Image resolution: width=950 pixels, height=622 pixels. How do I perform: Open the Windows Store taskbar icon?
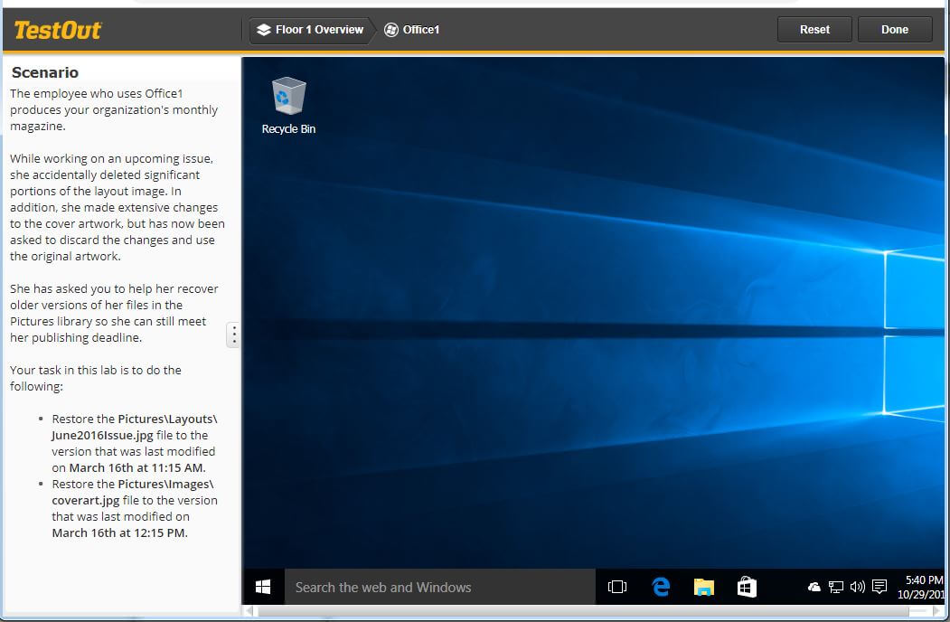tap(747, 588)
